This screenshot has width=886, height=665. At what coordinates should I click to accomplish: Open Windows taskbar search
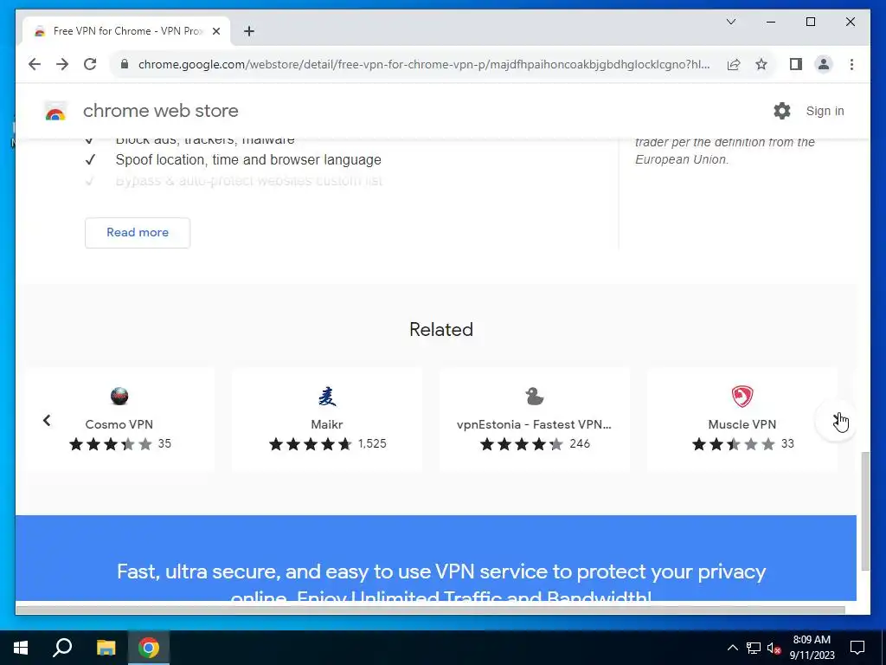(62, 648)
